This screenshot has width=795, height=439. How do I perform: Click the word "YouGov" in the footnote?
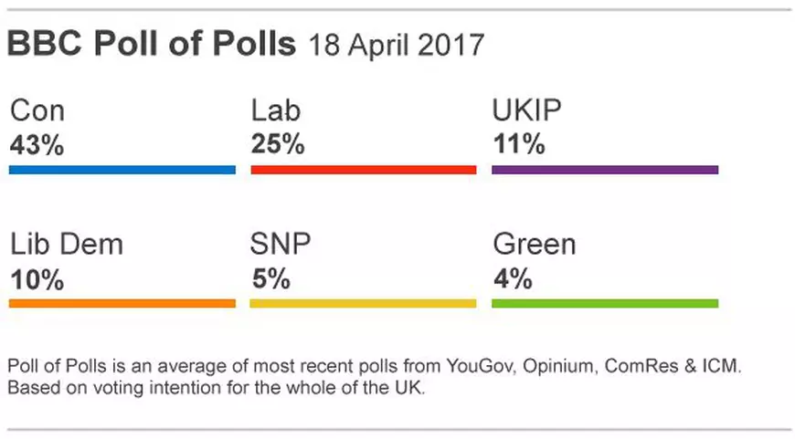479,367
